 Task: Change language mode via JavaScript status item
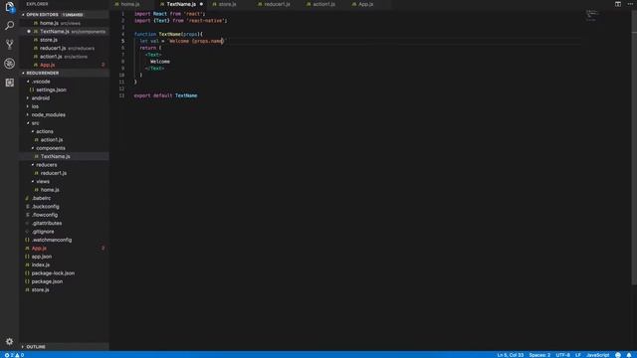point(597,355)
